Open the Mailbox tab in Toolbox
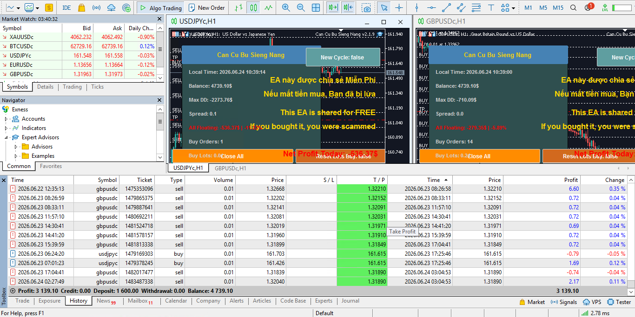The image size is (635, 317). (140, 301)
